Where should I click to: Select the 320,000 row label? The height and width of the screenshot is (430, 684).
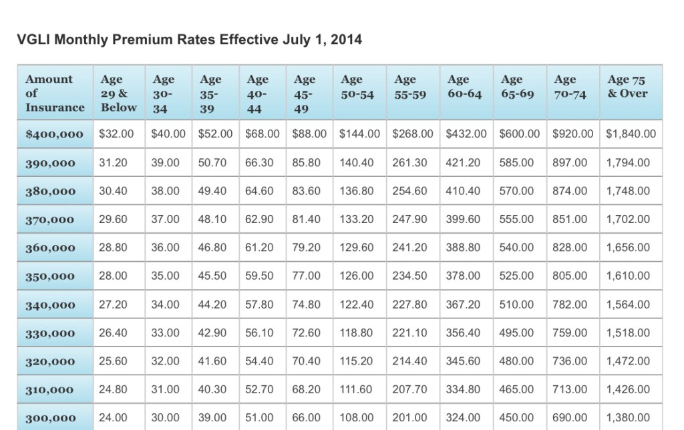point(51,361)
